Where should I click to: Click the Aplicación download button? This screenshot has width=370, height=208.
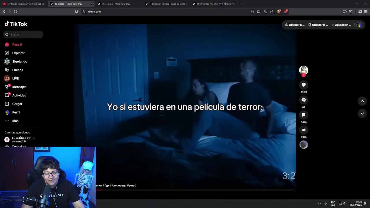click(x=341, y=25)
